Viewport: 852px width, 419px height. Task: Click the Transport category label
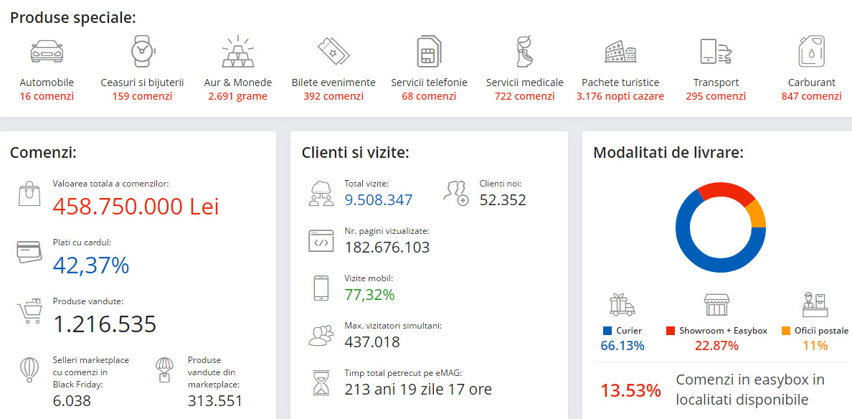pyautogui.click(x=716, y=83)
